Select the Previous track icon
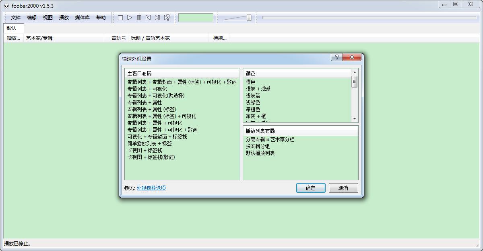Viewport: 483px width, 251px height. click(149, 17)
